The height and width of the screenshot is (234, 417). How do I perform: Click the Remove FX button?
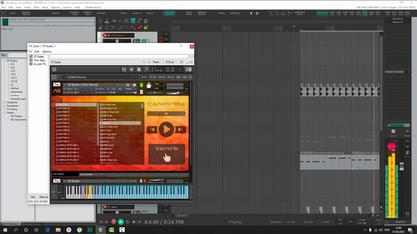[44, 197]
